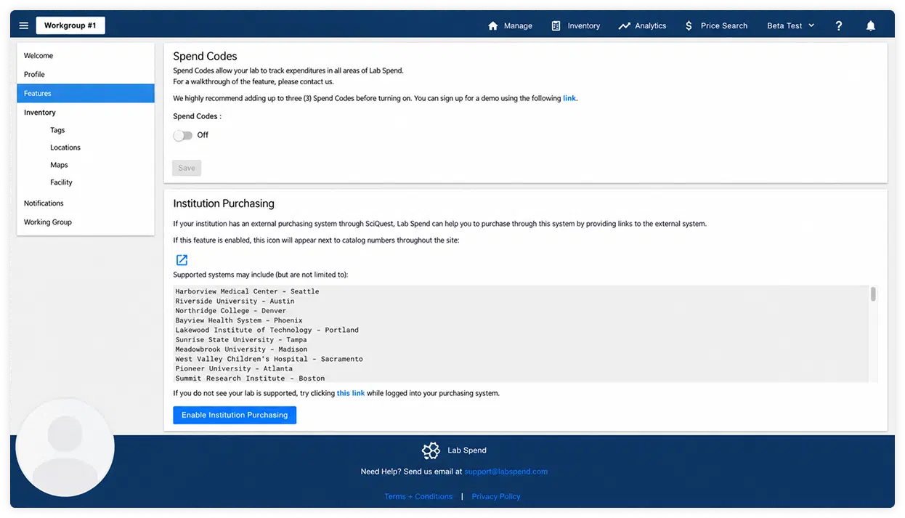This screenshot has width=905, height=518.
Task: Select Welcome in the sidebar
Action: coord(86,56)
